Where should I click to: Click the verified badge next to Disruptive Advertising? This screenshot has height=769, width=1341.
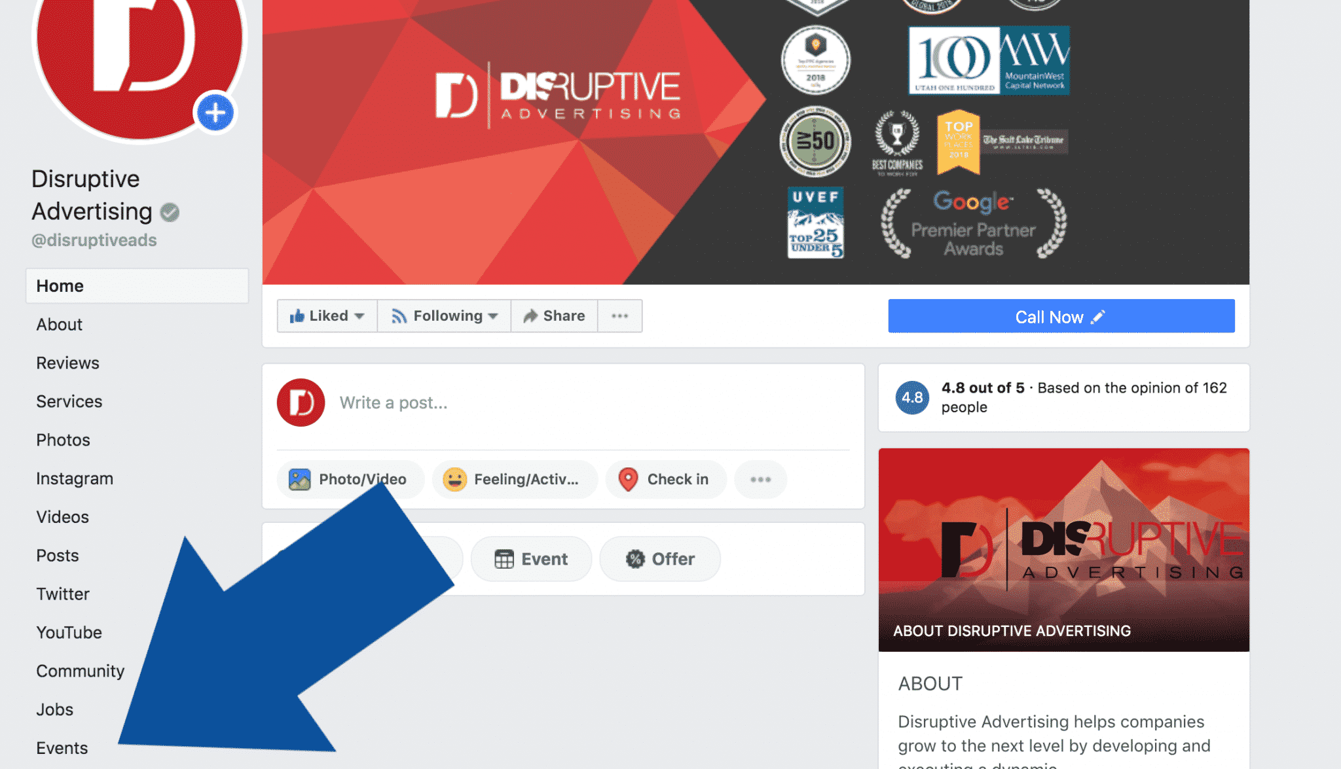click(x=171, y=211)
